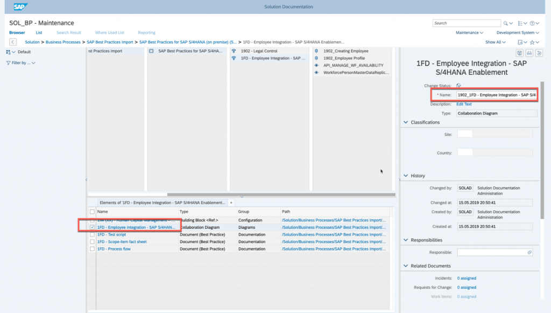The width and height of the screenshot is (551, 313).
Task: Select the Elements of '1FD - Employee Integration' tab
Action: 163,203
